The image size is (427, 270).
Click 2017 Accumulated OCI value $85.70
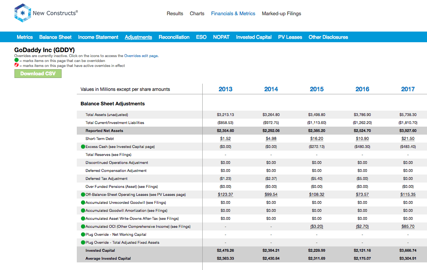[408, 226]
